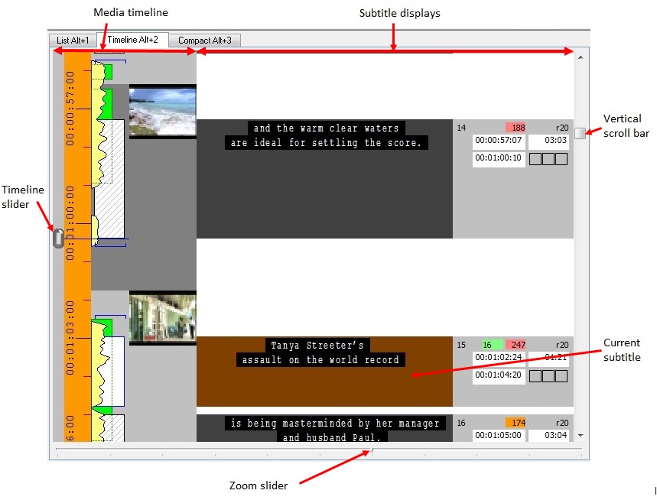Select the 03:04 duration field of subtitle 16
657x500 pixels.
coord(557,435)
